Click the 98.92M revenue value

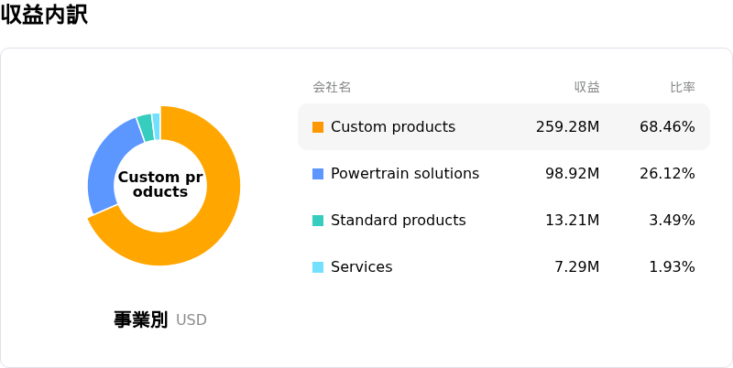point(572,174)
